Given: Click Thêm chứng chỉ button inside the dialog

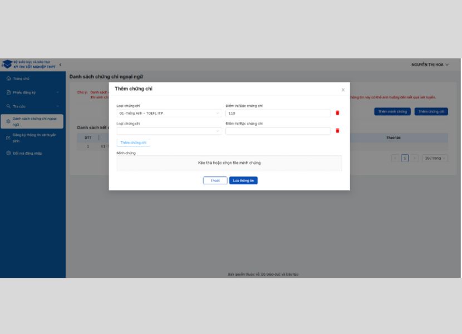Looking at the screenshot, I should coord(133,143).
